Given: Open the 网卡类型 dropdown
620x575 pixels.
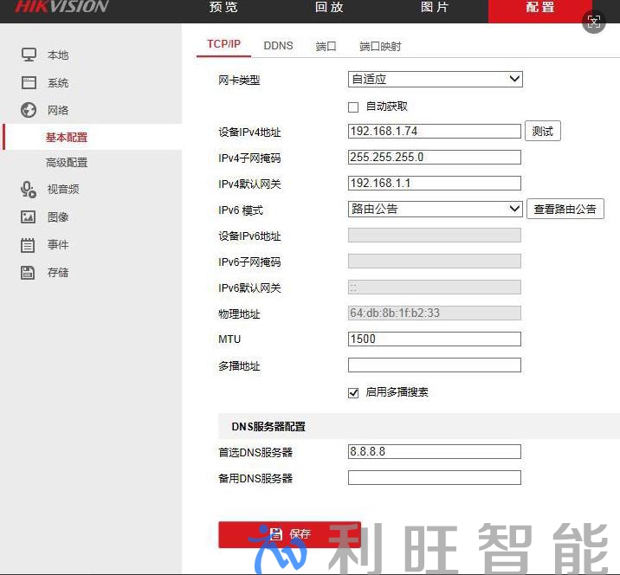Looking at the screenshot, I should (435, 80).
